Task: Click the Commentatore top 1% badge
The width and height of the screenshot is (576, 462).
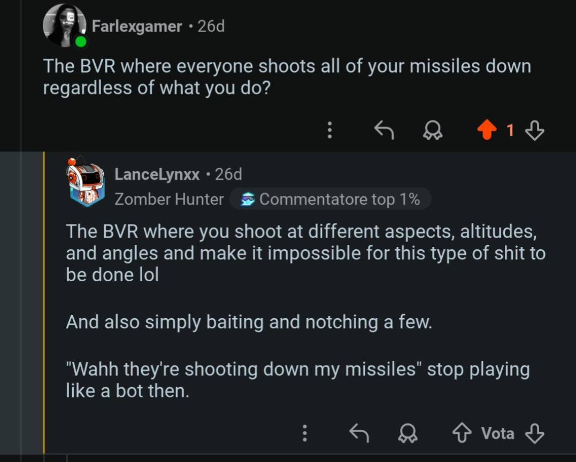Action: pos(339,199)
